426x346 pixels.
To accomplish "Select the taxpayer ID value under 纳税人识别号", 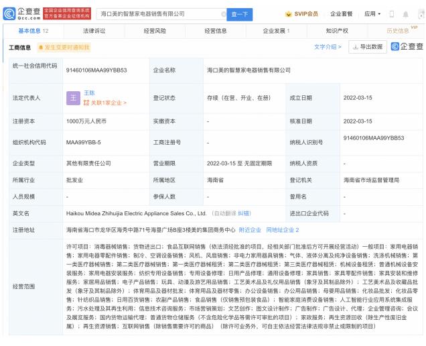I will tap(374, 138).
